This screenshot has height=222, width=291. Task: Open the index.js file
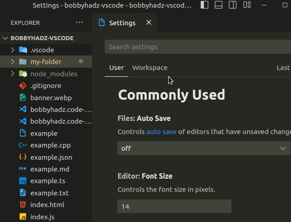click(x=46, y=217)
